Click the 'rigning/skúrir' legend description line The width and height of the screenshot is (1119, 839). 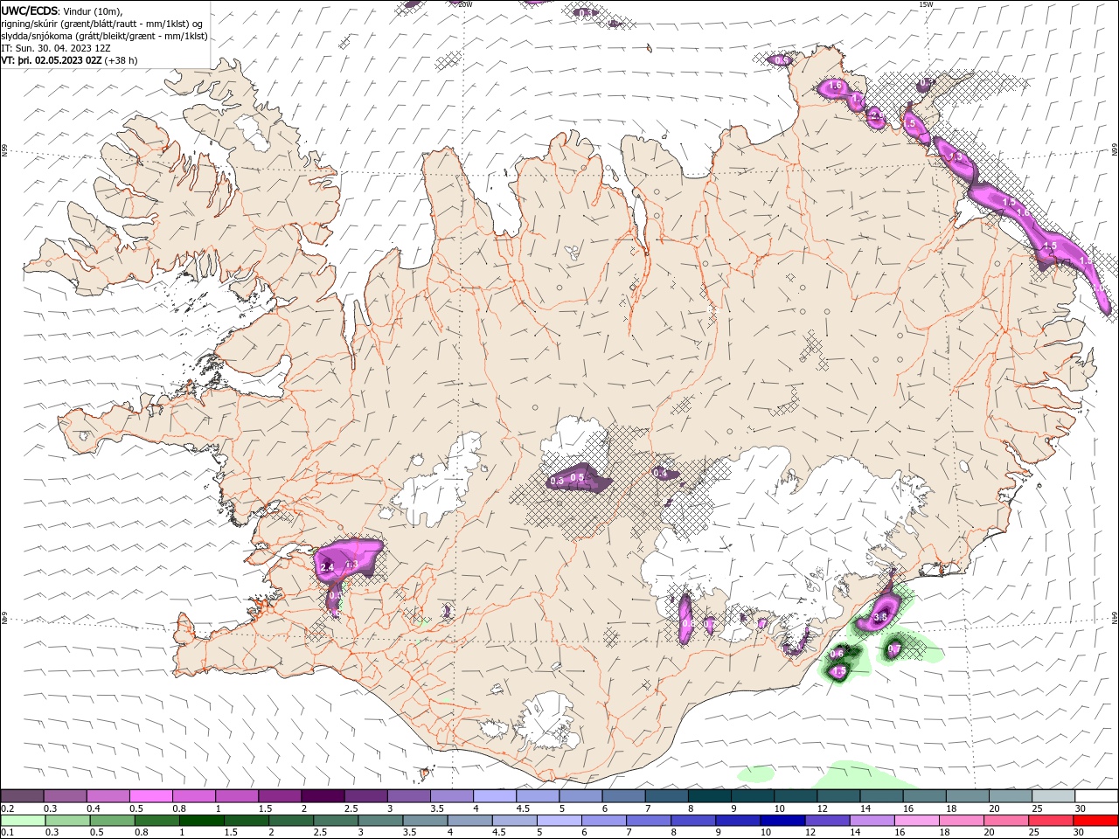pos(102,24)
